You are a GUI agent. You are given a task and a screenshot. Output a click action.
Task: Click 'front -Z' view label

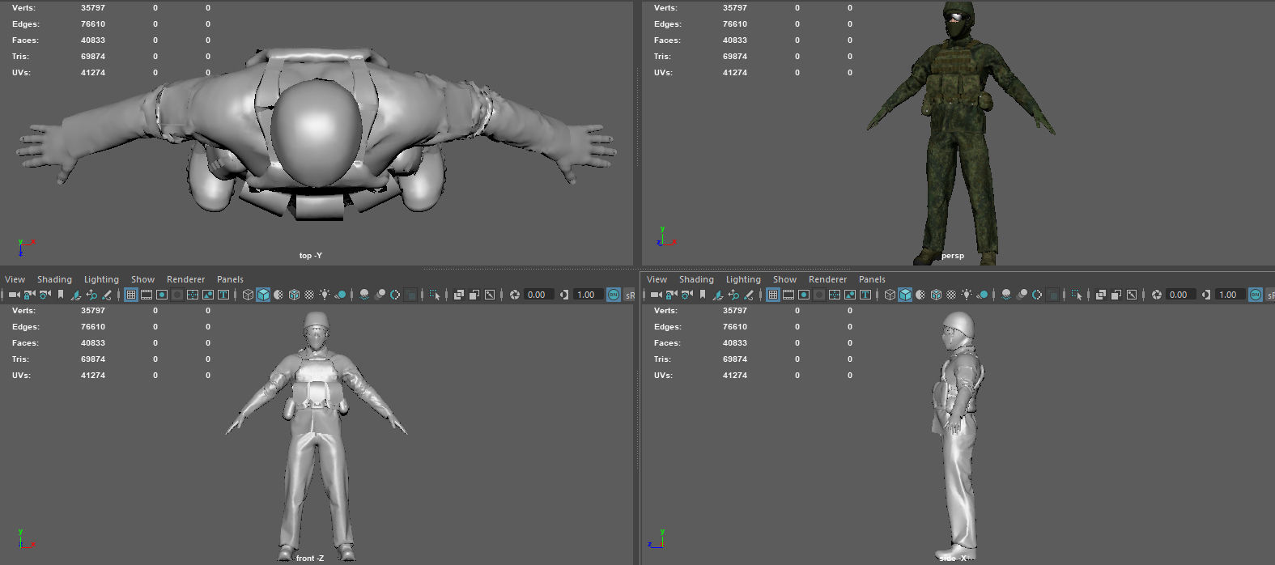coord(310,559)
